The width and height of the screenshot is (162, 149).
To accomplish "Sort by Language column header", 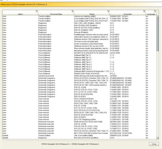I will 151,14.
